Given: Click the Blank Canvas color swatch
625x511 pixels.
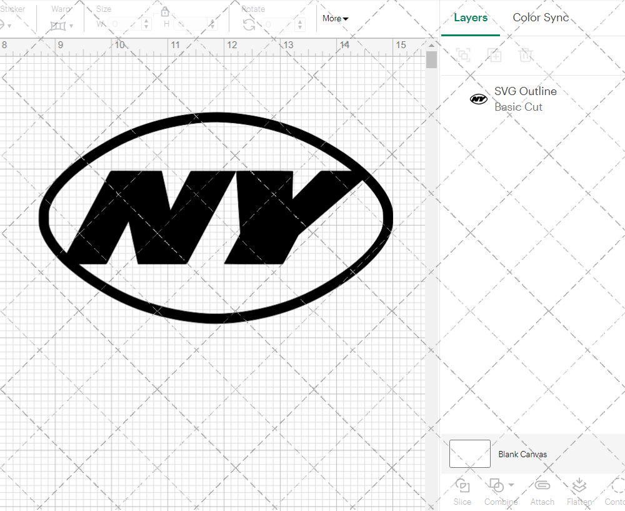Looking at the screenshot, I should pyautogui.click(x=470, y=453).
